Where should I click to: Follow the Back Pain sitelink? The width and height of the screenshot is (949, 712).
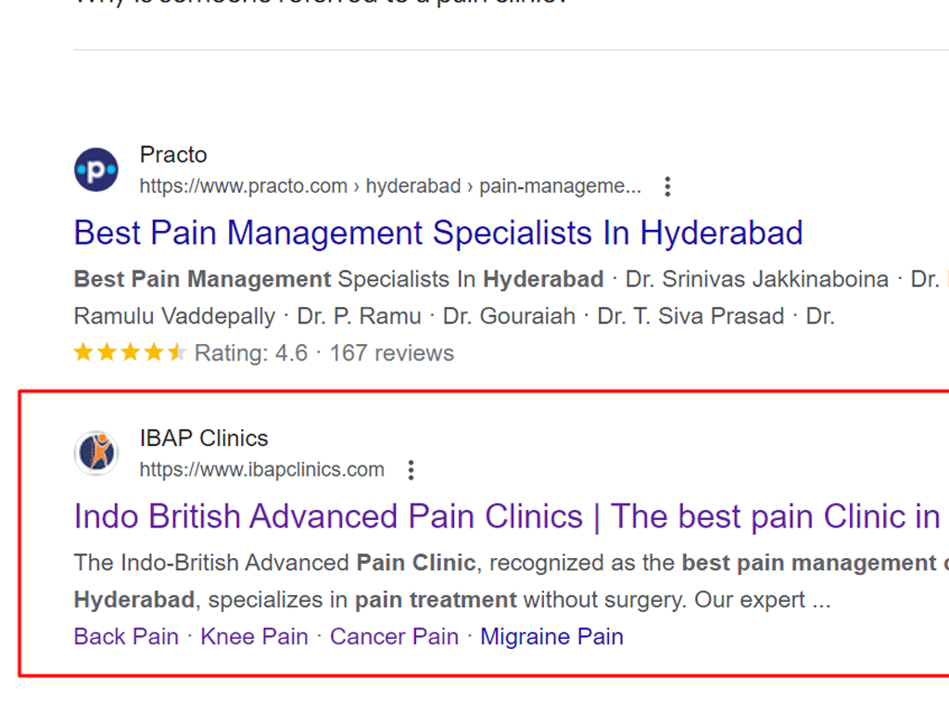point(126,637)
